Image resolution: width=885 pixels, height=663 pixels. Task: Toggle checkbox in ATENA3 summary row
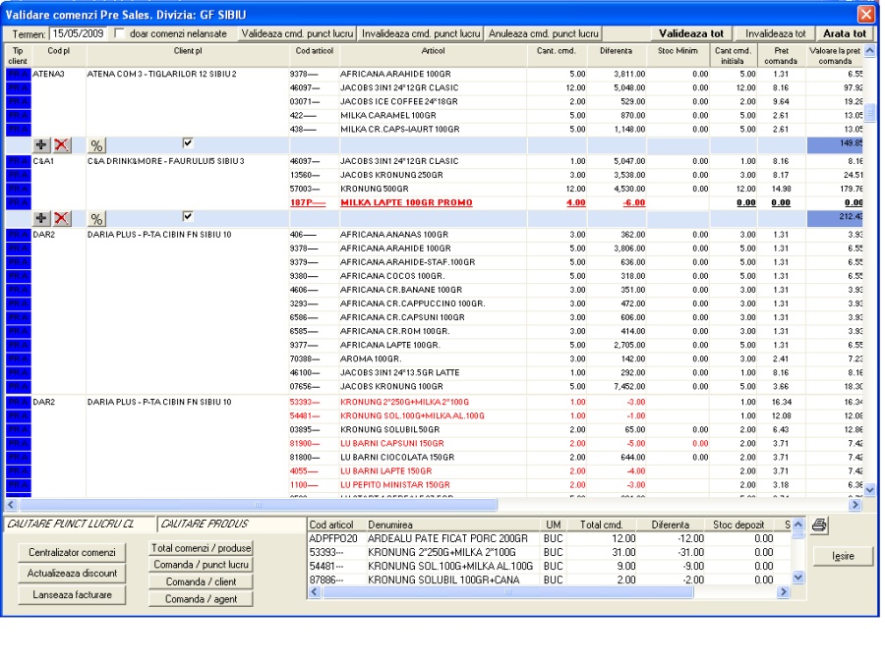pos(188,142)
